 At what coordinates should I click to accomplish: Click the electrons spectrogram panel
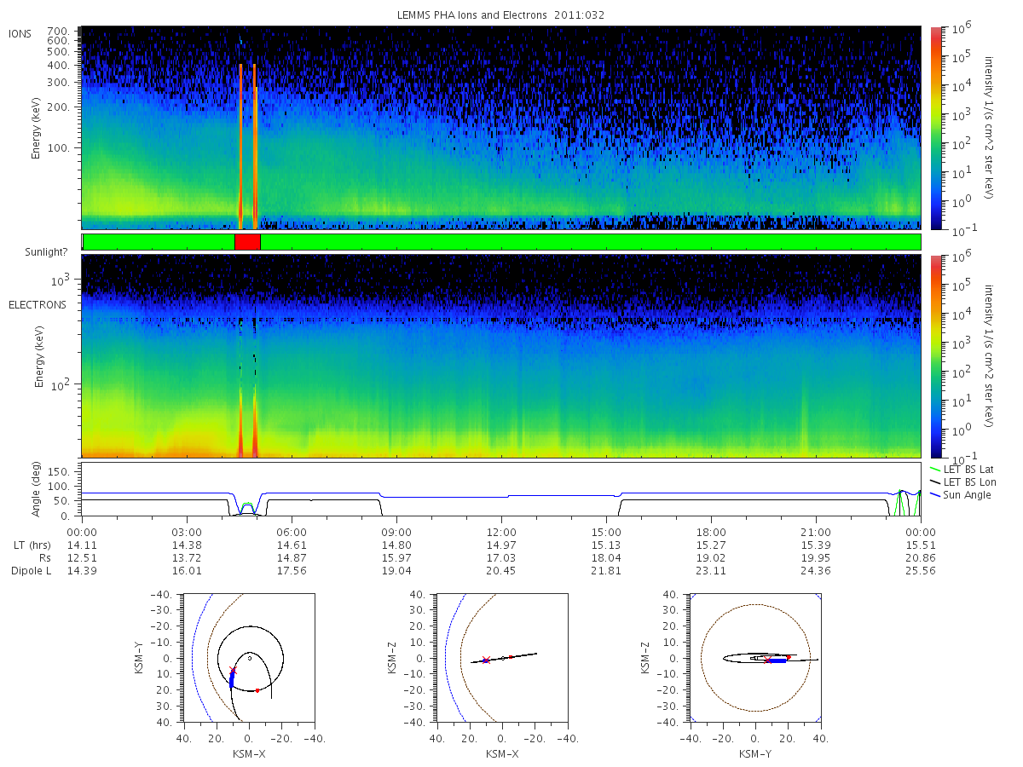(x=501, y=356)
